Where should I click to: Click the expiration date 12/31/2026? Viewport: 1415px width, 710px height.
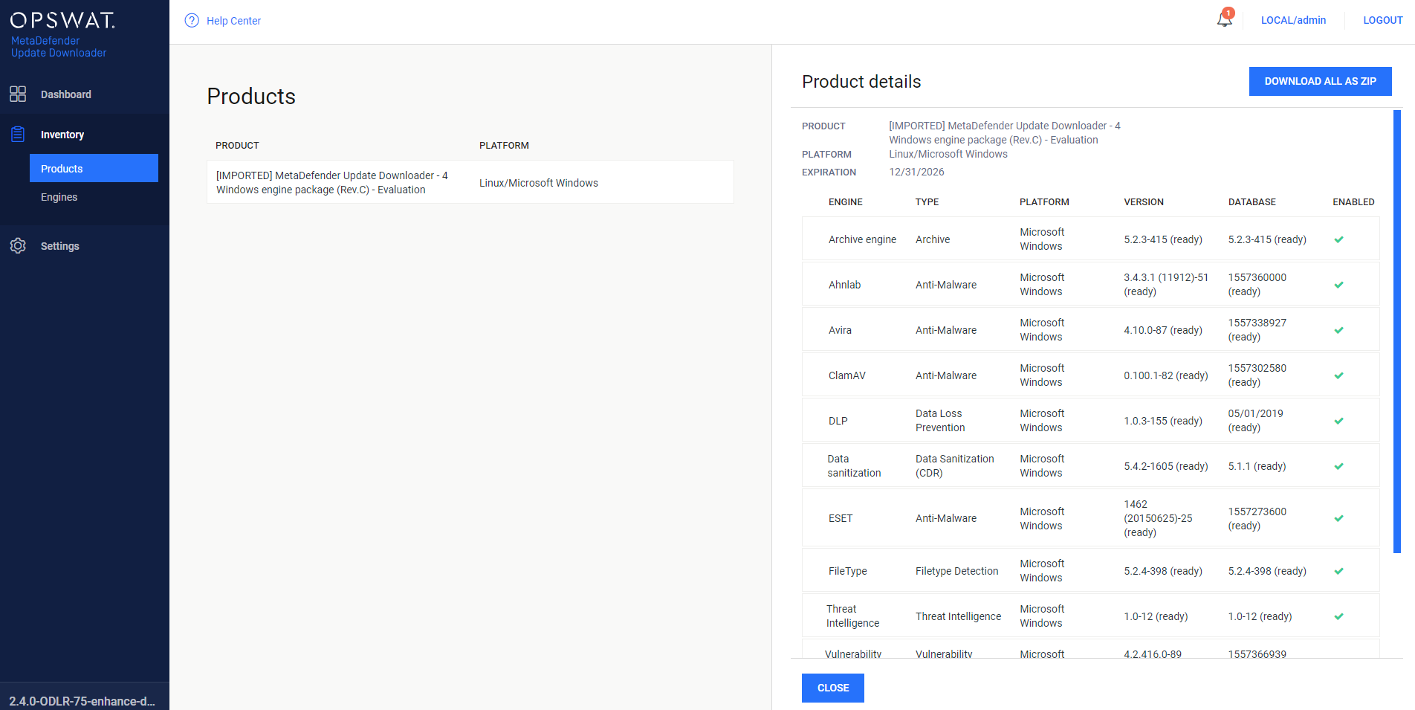[916, 172]
